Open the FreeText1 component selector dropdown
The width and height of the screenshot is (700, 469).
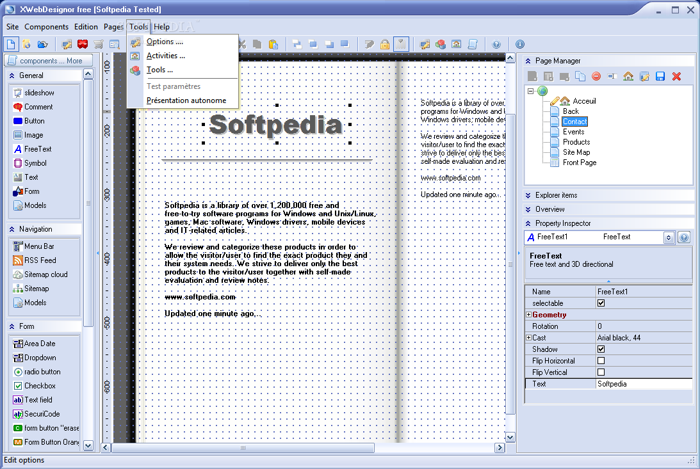pos(669,237)
